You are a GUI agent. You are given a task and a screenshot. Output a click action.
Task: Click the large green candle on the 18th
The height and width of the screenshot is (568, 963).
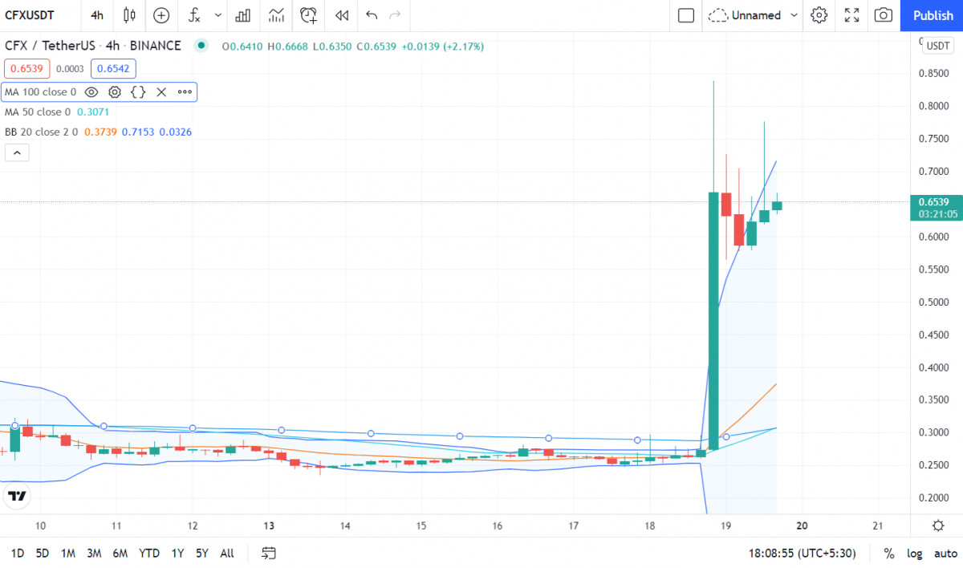(713, 321)
